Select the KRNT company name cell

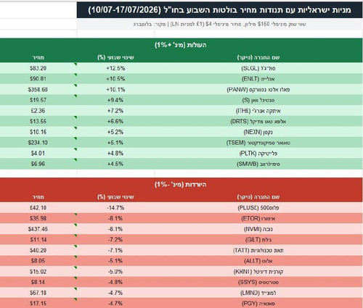(258, 272)
